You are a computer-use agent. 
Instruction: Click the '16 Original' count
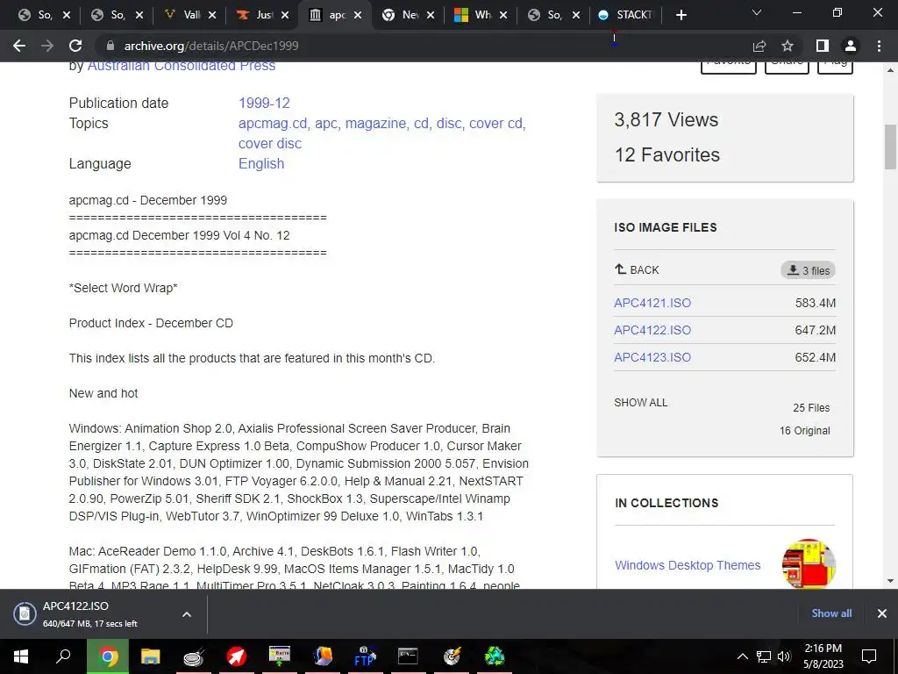tap(804, 430)
